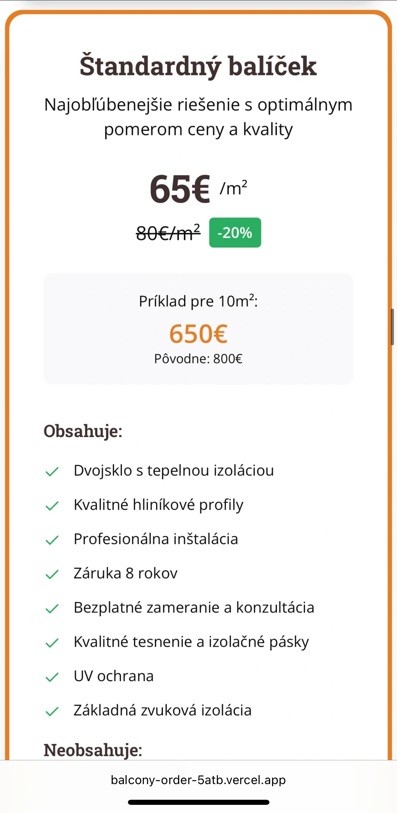397x813 pixels.
Task: Click the Pôvodne: 800€ text
Action: [x=198, y=359]
